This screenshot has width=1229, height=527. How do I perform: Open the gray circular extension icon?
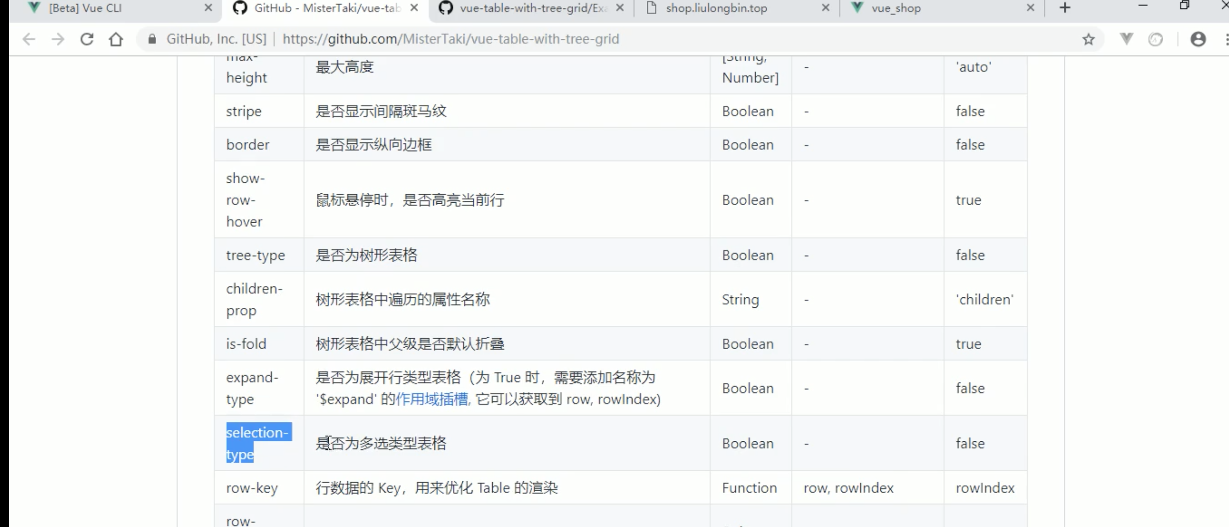[x=1155, y=39]
